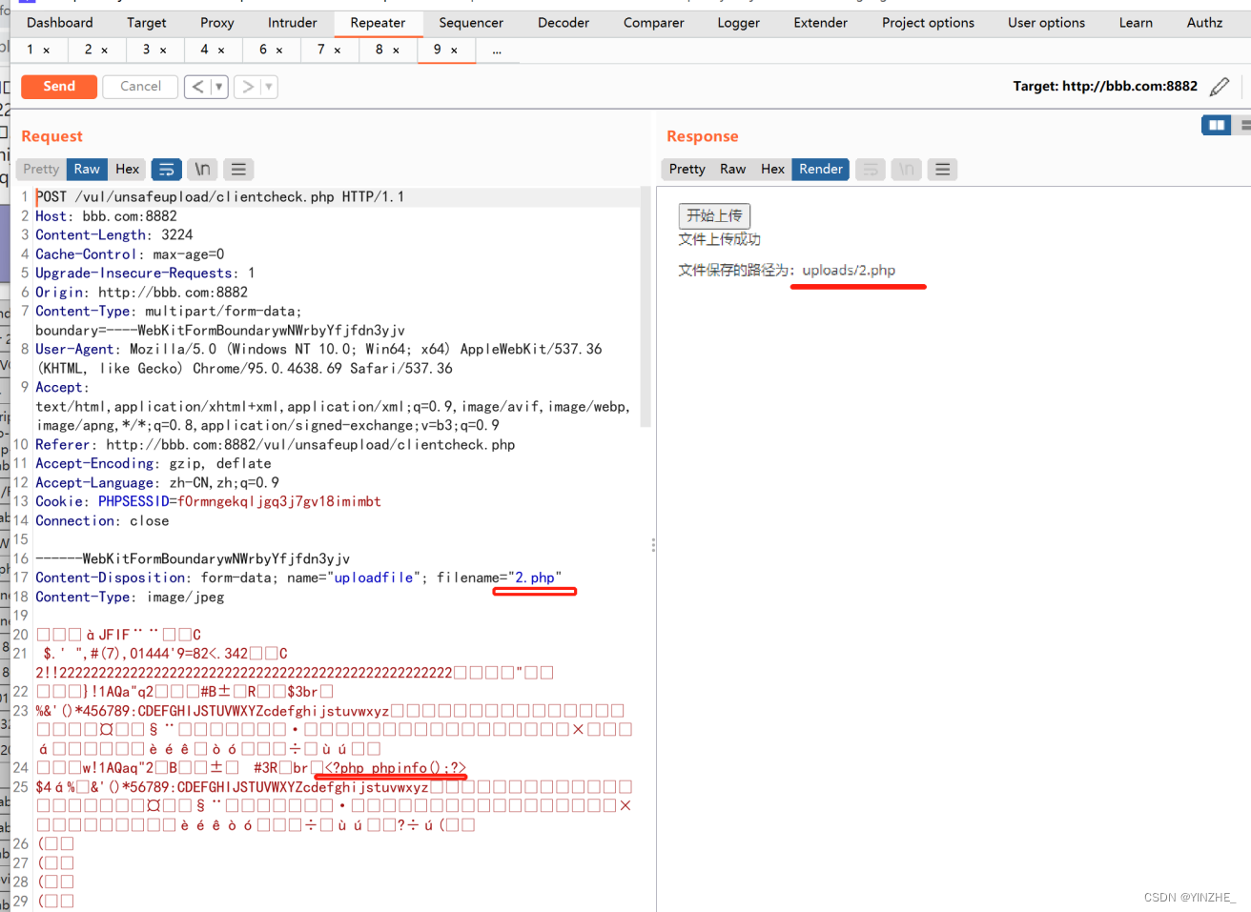Open the User options tab
This screenshot has height=912, width=1251.
pos(1047,23)
